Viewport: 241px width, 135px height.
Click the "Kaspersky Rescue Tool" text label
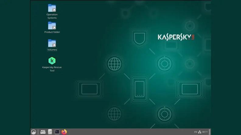click(x=52, y=69)
